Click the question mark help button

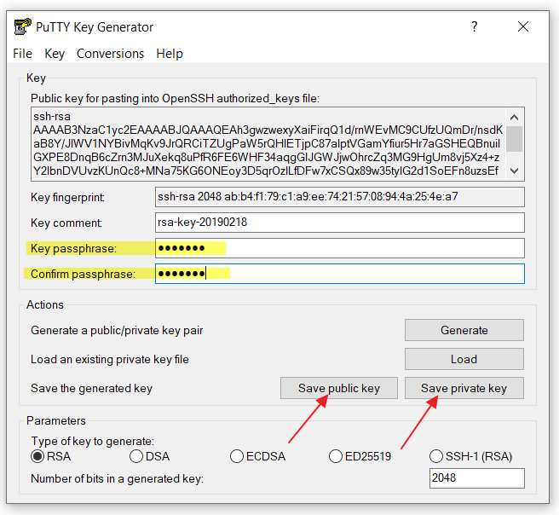(474, 26)
